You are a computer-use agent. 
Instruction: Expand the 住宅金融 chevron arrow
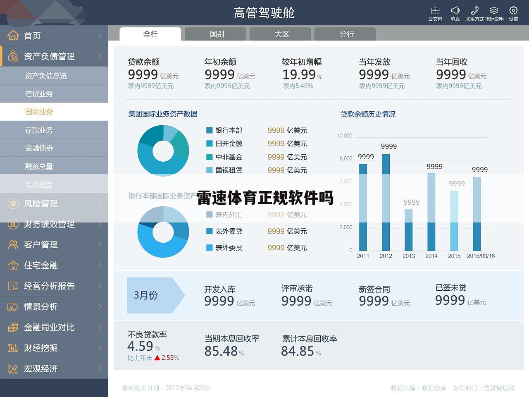tap(100, 265)
